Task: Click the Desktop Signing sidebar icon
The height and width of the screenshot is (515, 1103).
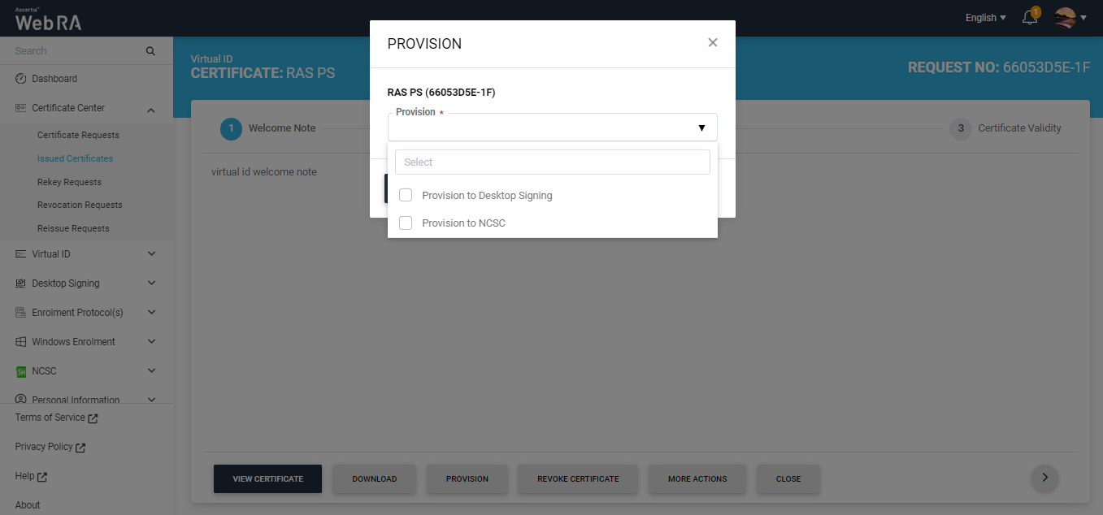Action: pos(21,283)
